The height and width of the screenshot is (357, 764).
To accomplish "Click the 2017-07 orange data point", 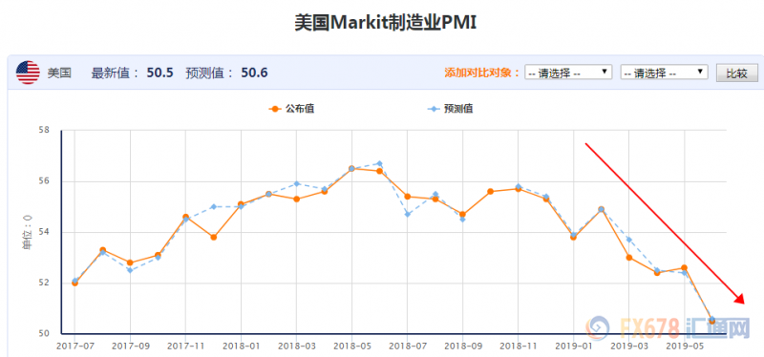I will (x=74, y=283).
